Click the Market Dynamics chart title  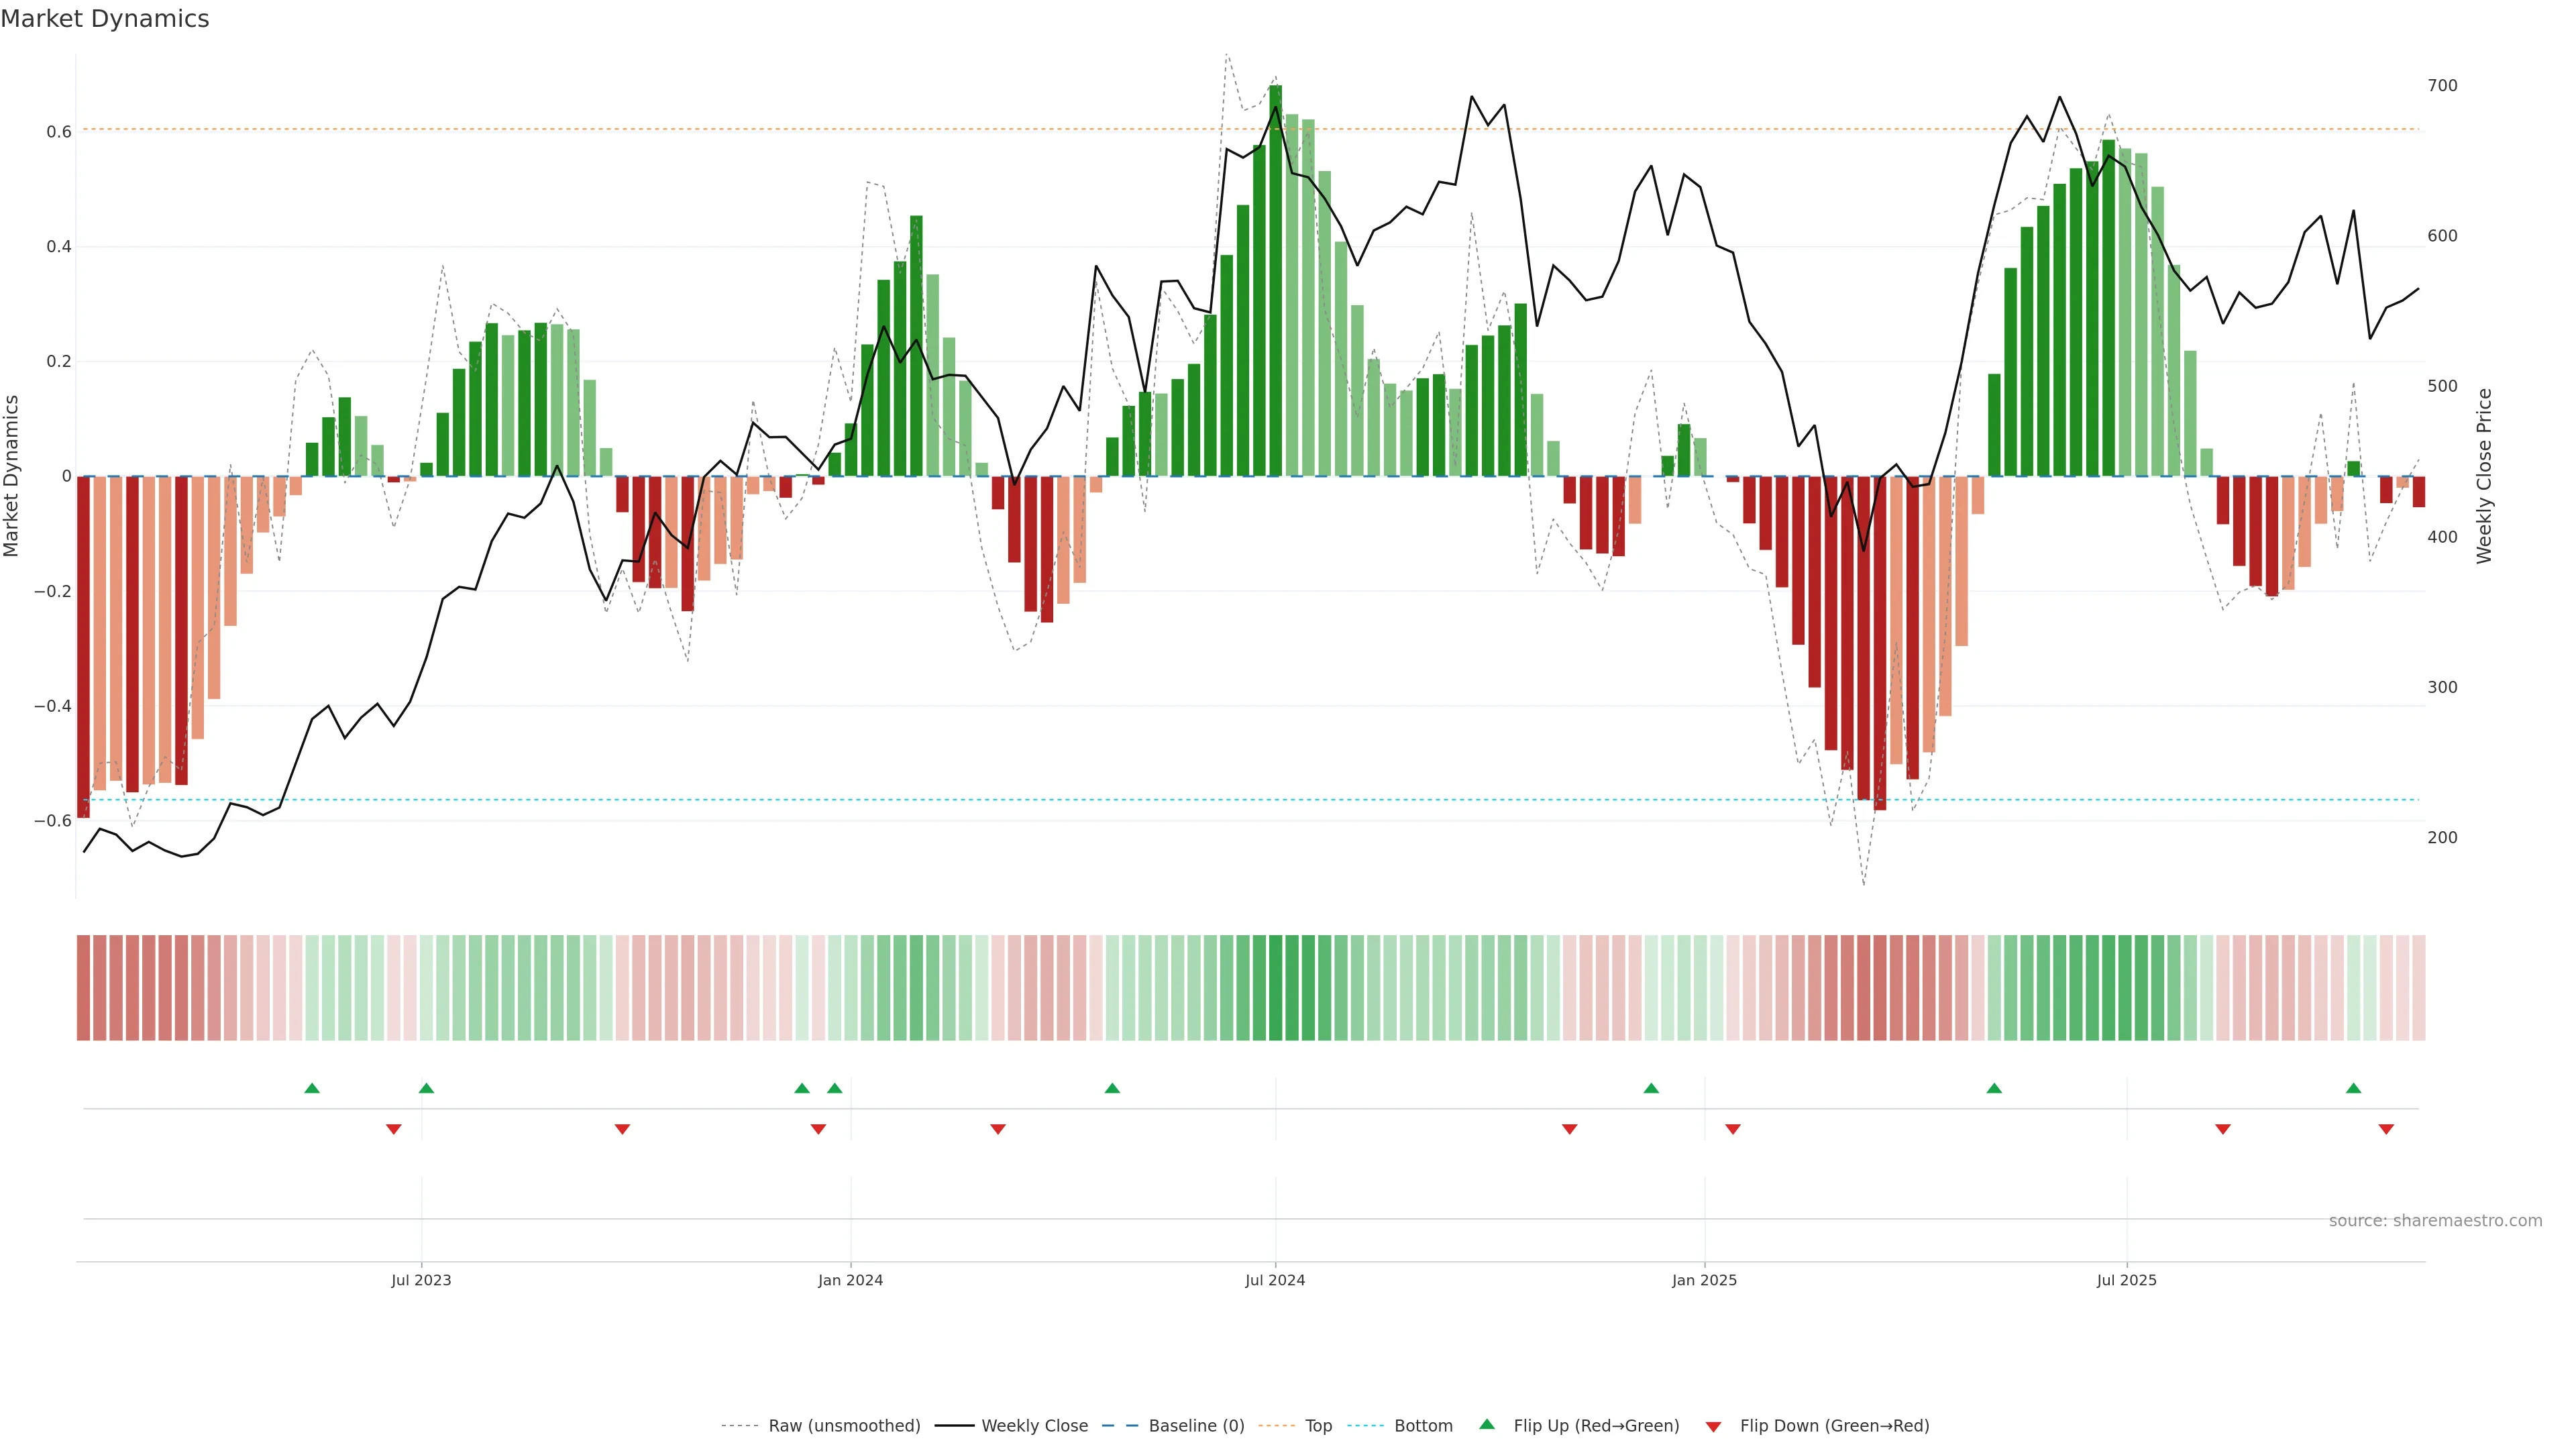(105, 19)
